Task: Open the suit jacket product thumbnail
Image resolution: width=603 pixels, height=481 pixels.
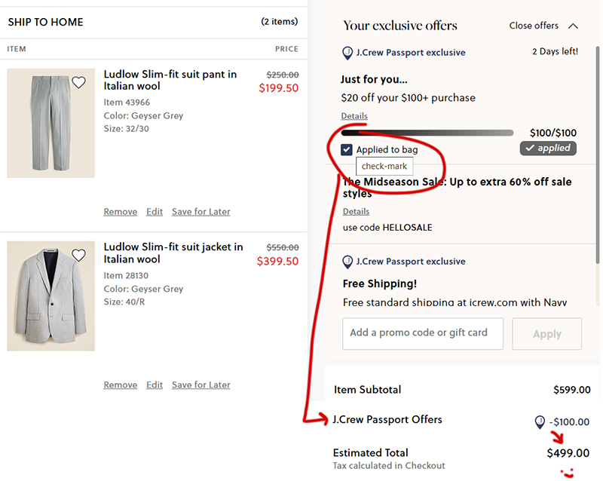Action: click(x=51, y=296)
